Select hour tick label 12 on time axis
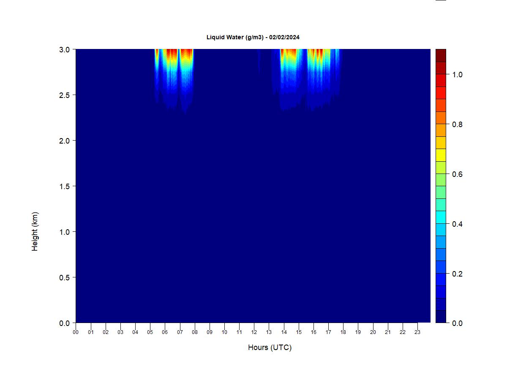The image size is (507, 380). point(254,332)
